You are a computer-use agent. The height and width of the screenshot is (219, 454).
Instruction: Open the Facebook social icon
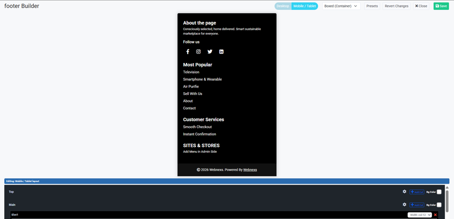pos(188,52)
